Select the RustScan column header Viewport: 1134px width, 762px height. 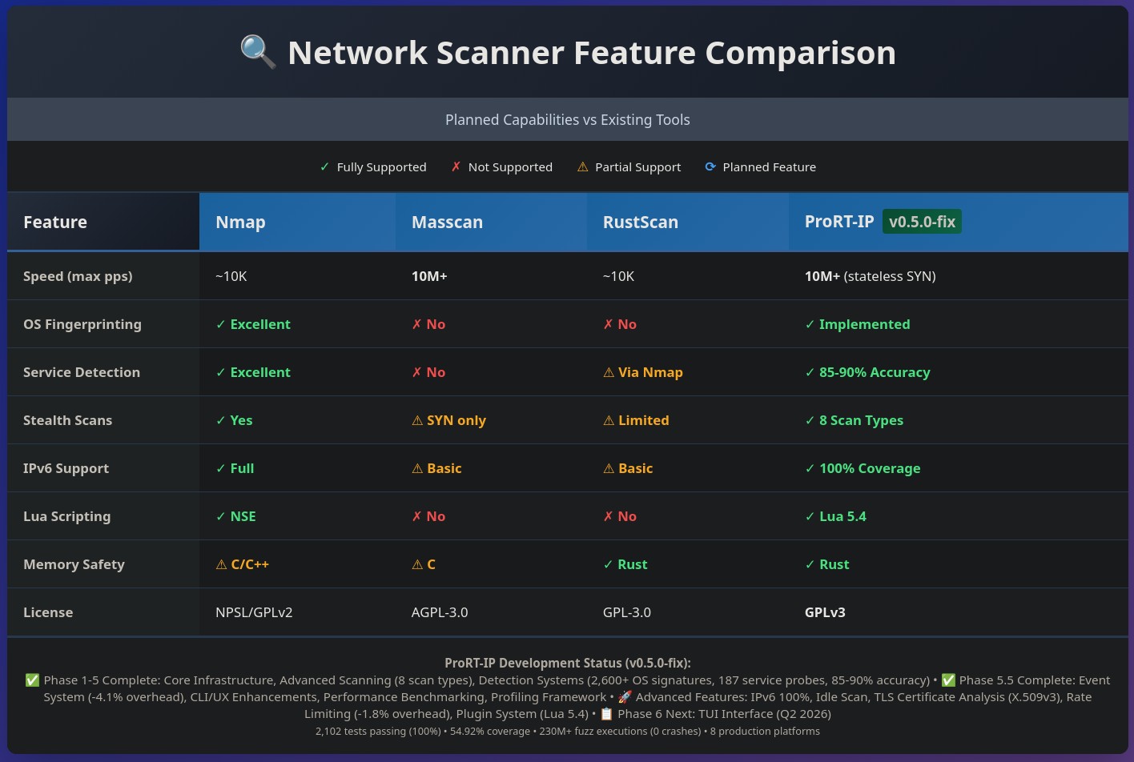click(x=688, y=222)
